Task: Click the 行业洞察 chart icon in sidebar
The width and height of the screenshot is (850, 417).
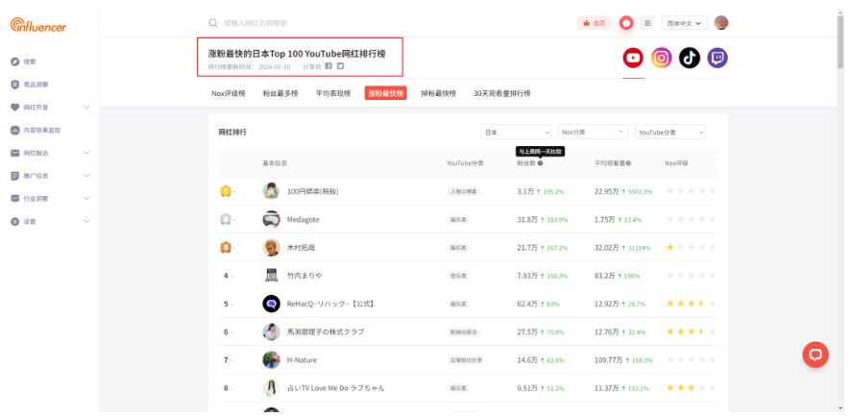Action: 15,199
